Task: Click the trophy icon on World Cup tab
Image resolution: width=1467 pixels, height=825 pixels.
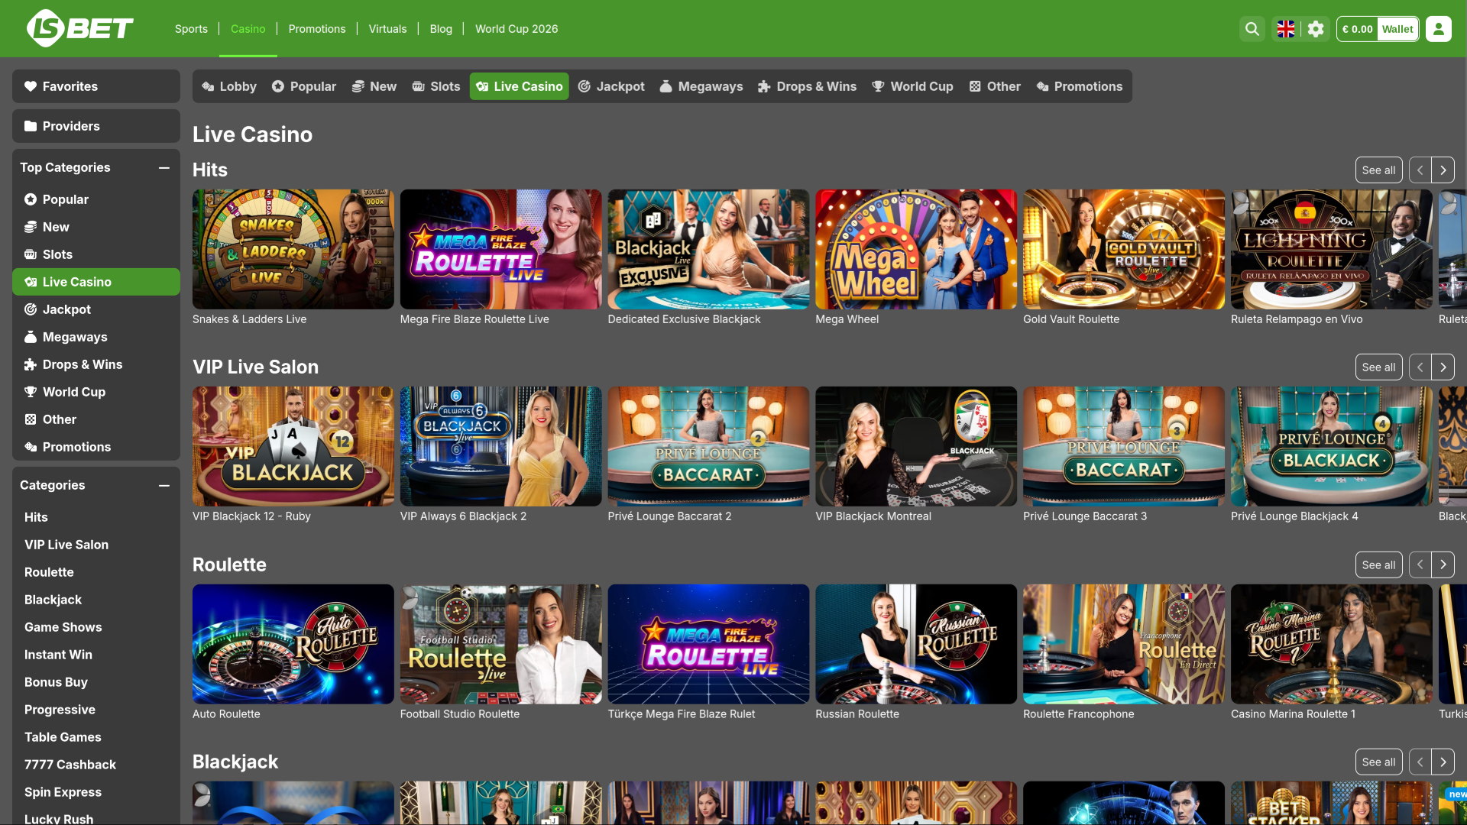Action: click(878, 86)
